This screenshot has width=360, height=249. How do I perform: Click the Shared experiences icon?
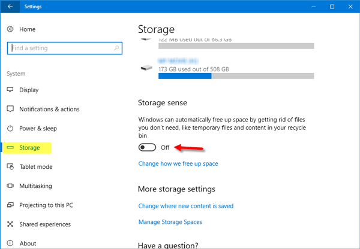point(10,224)
